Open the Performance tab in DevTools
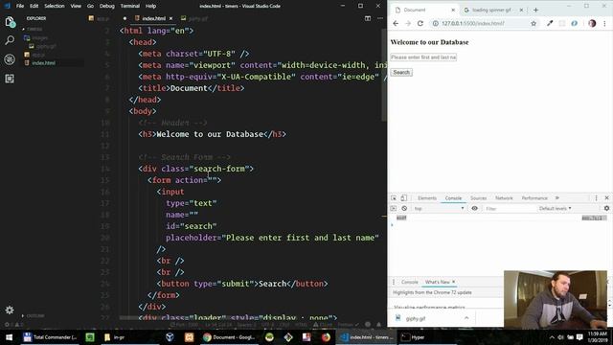The image size is (613, 345). (534, 198)
